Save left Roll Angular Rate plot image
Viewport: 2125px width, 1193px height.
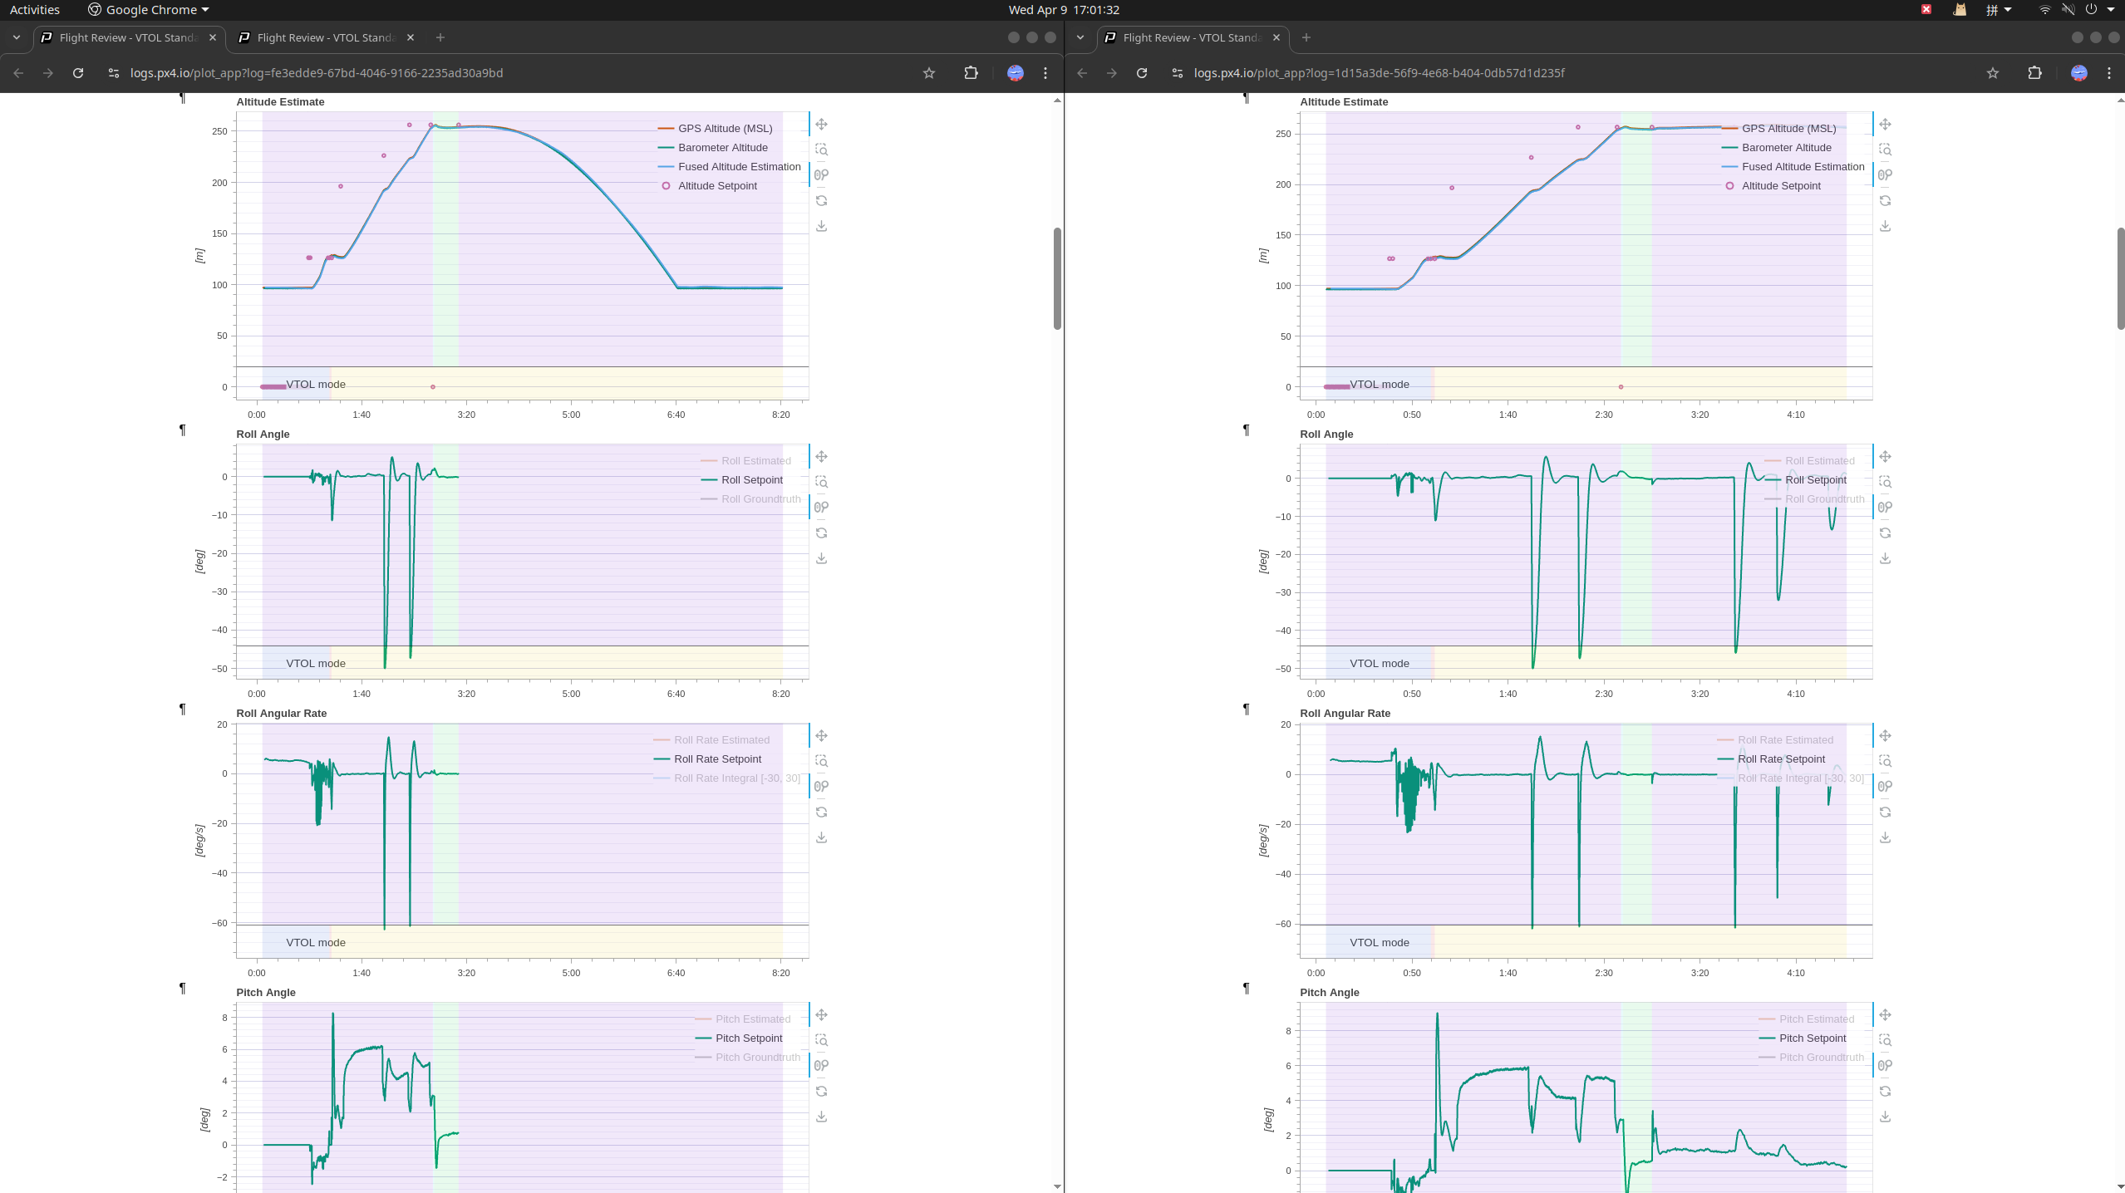click(x=821, y=837)
